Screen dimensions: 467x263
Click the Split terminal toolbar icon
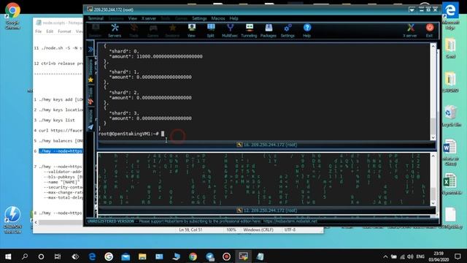(x=211, y=31)
